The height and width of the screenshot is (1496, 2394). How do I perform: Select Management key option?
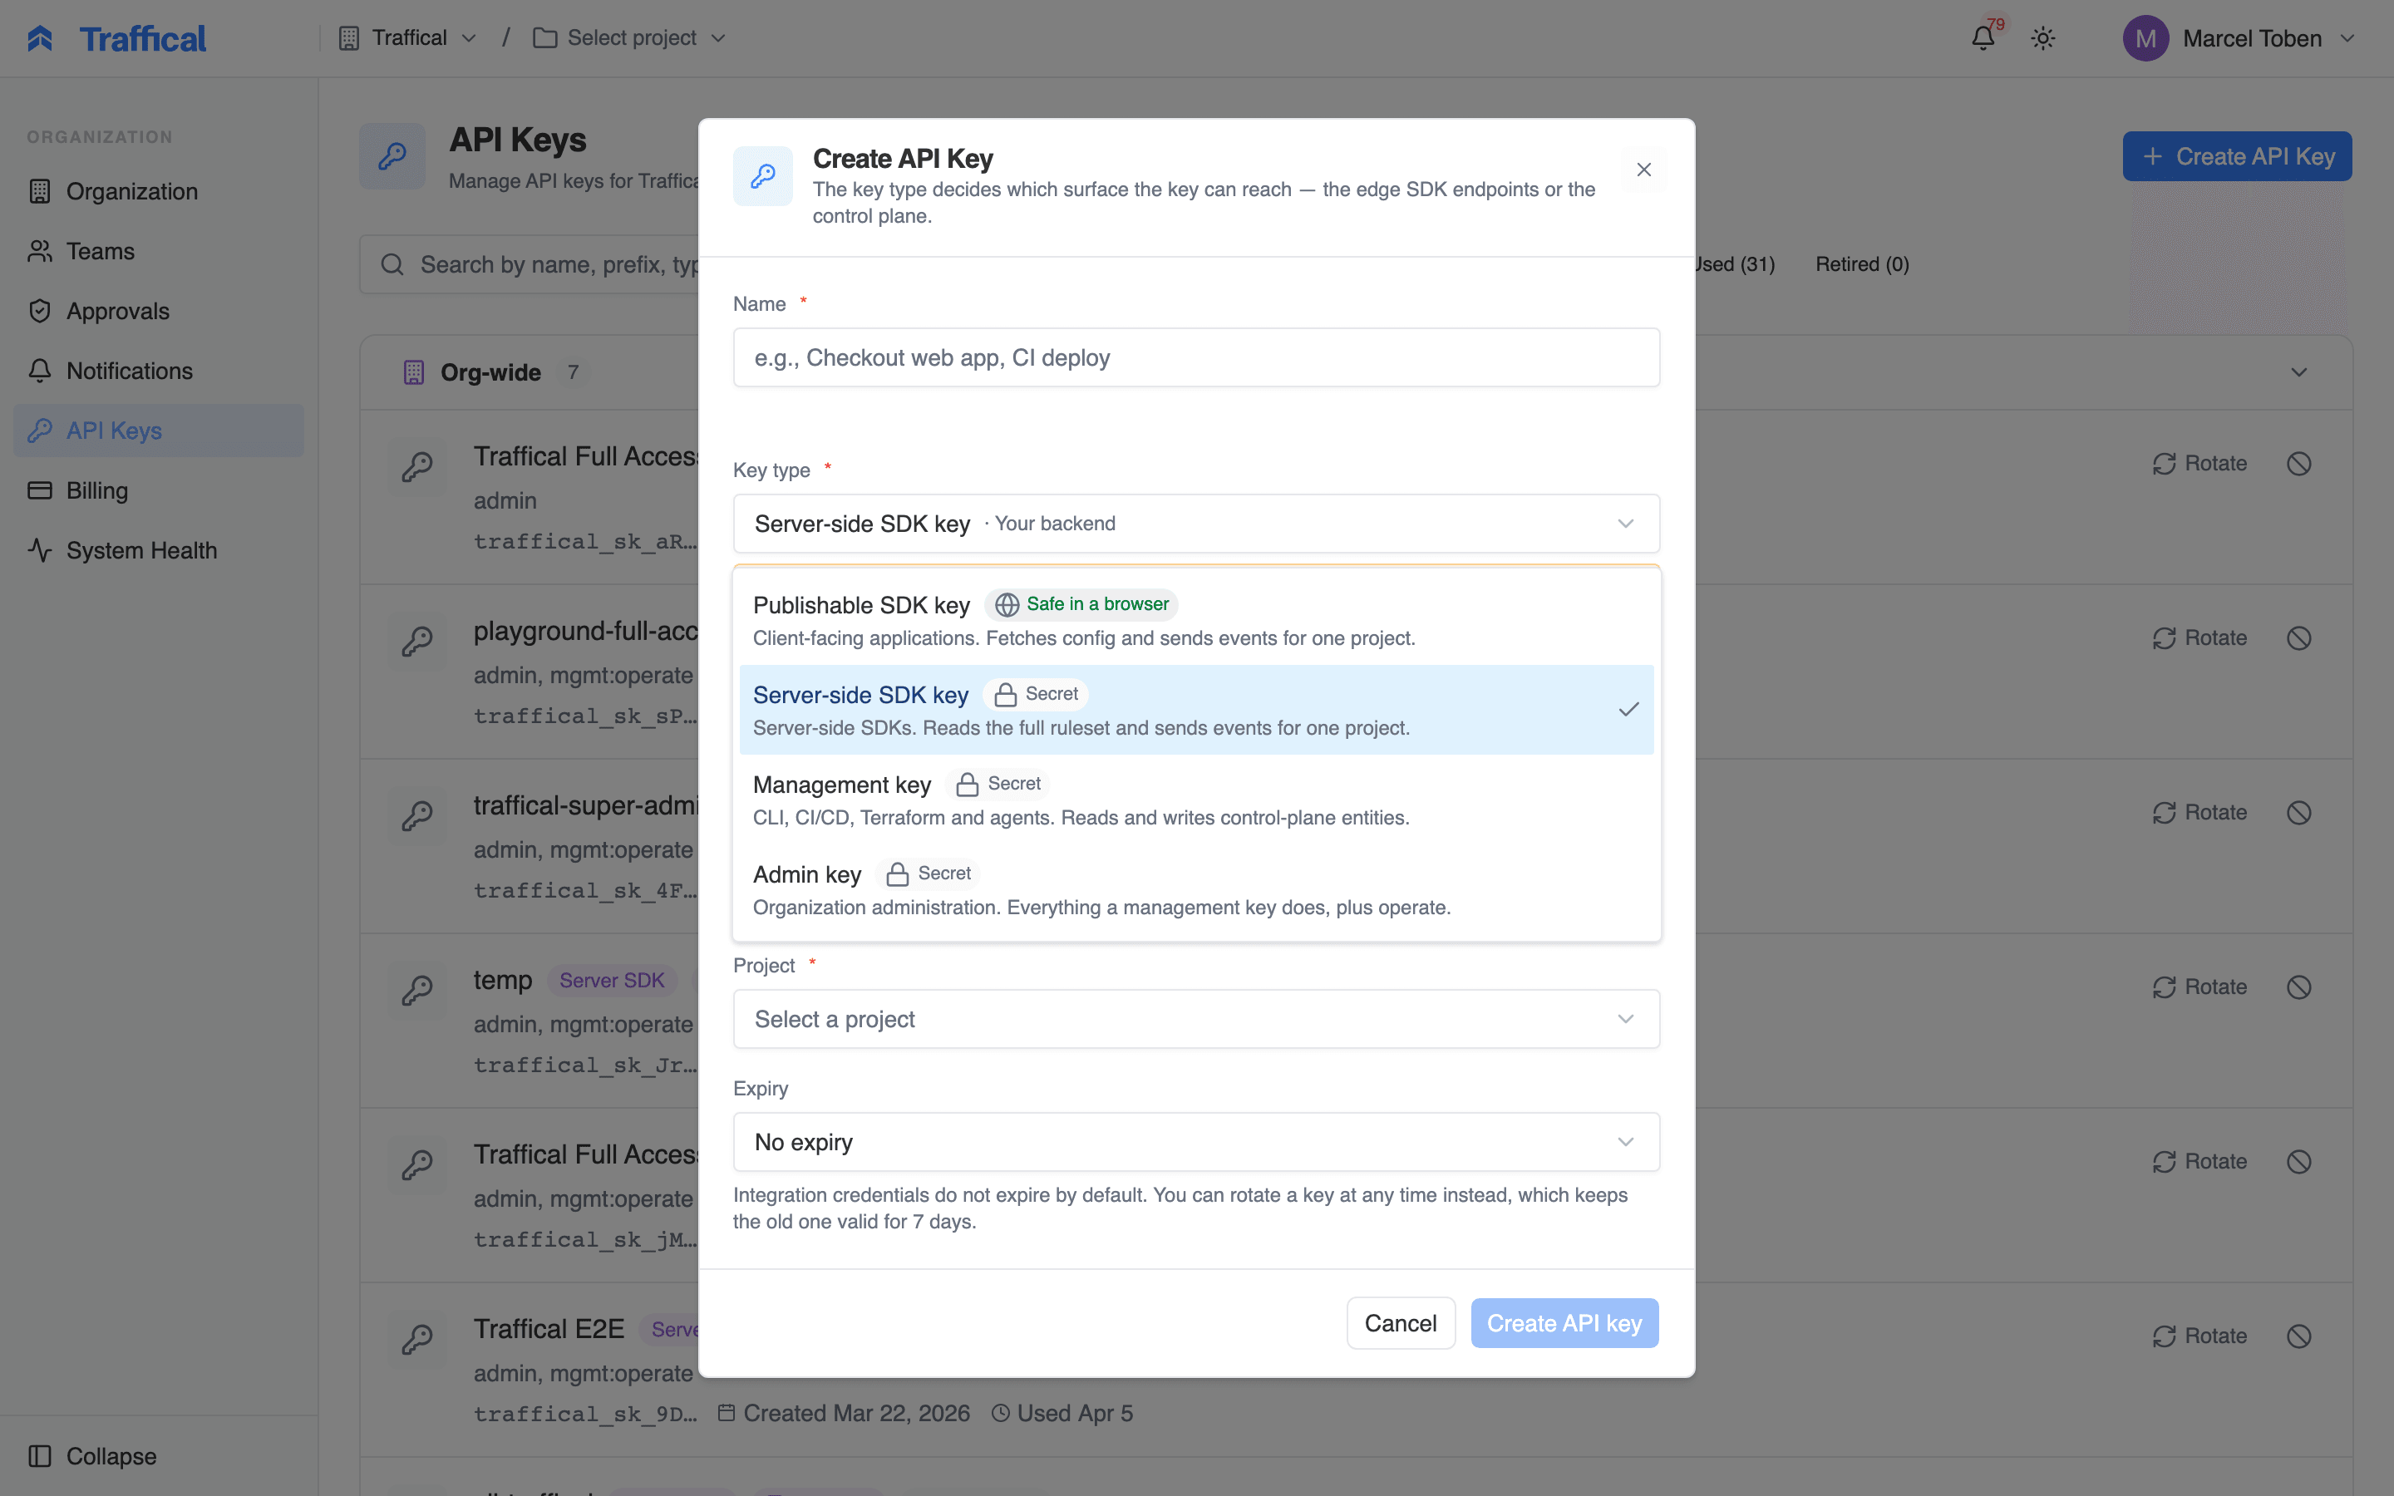click(x=1196, y=800)
